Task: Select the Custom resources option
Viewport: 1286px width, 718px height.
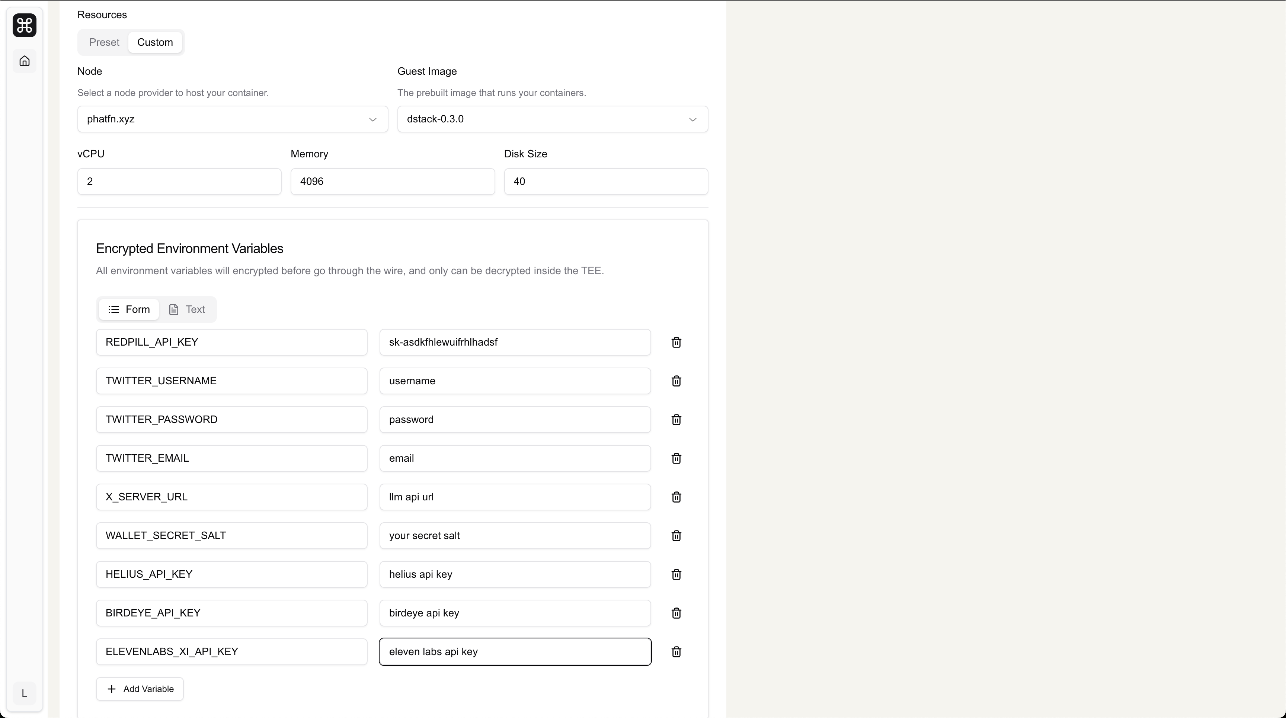Action: coord(155,42)
